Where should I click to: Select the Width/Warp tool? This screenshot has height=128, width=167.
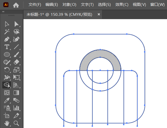[x=7, y=78]
